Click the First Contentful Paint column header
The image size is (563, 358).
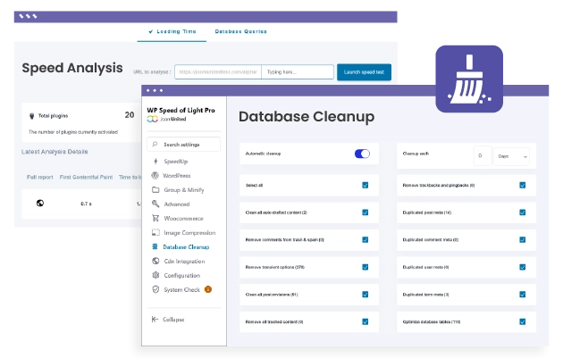[x=86, y=177]
